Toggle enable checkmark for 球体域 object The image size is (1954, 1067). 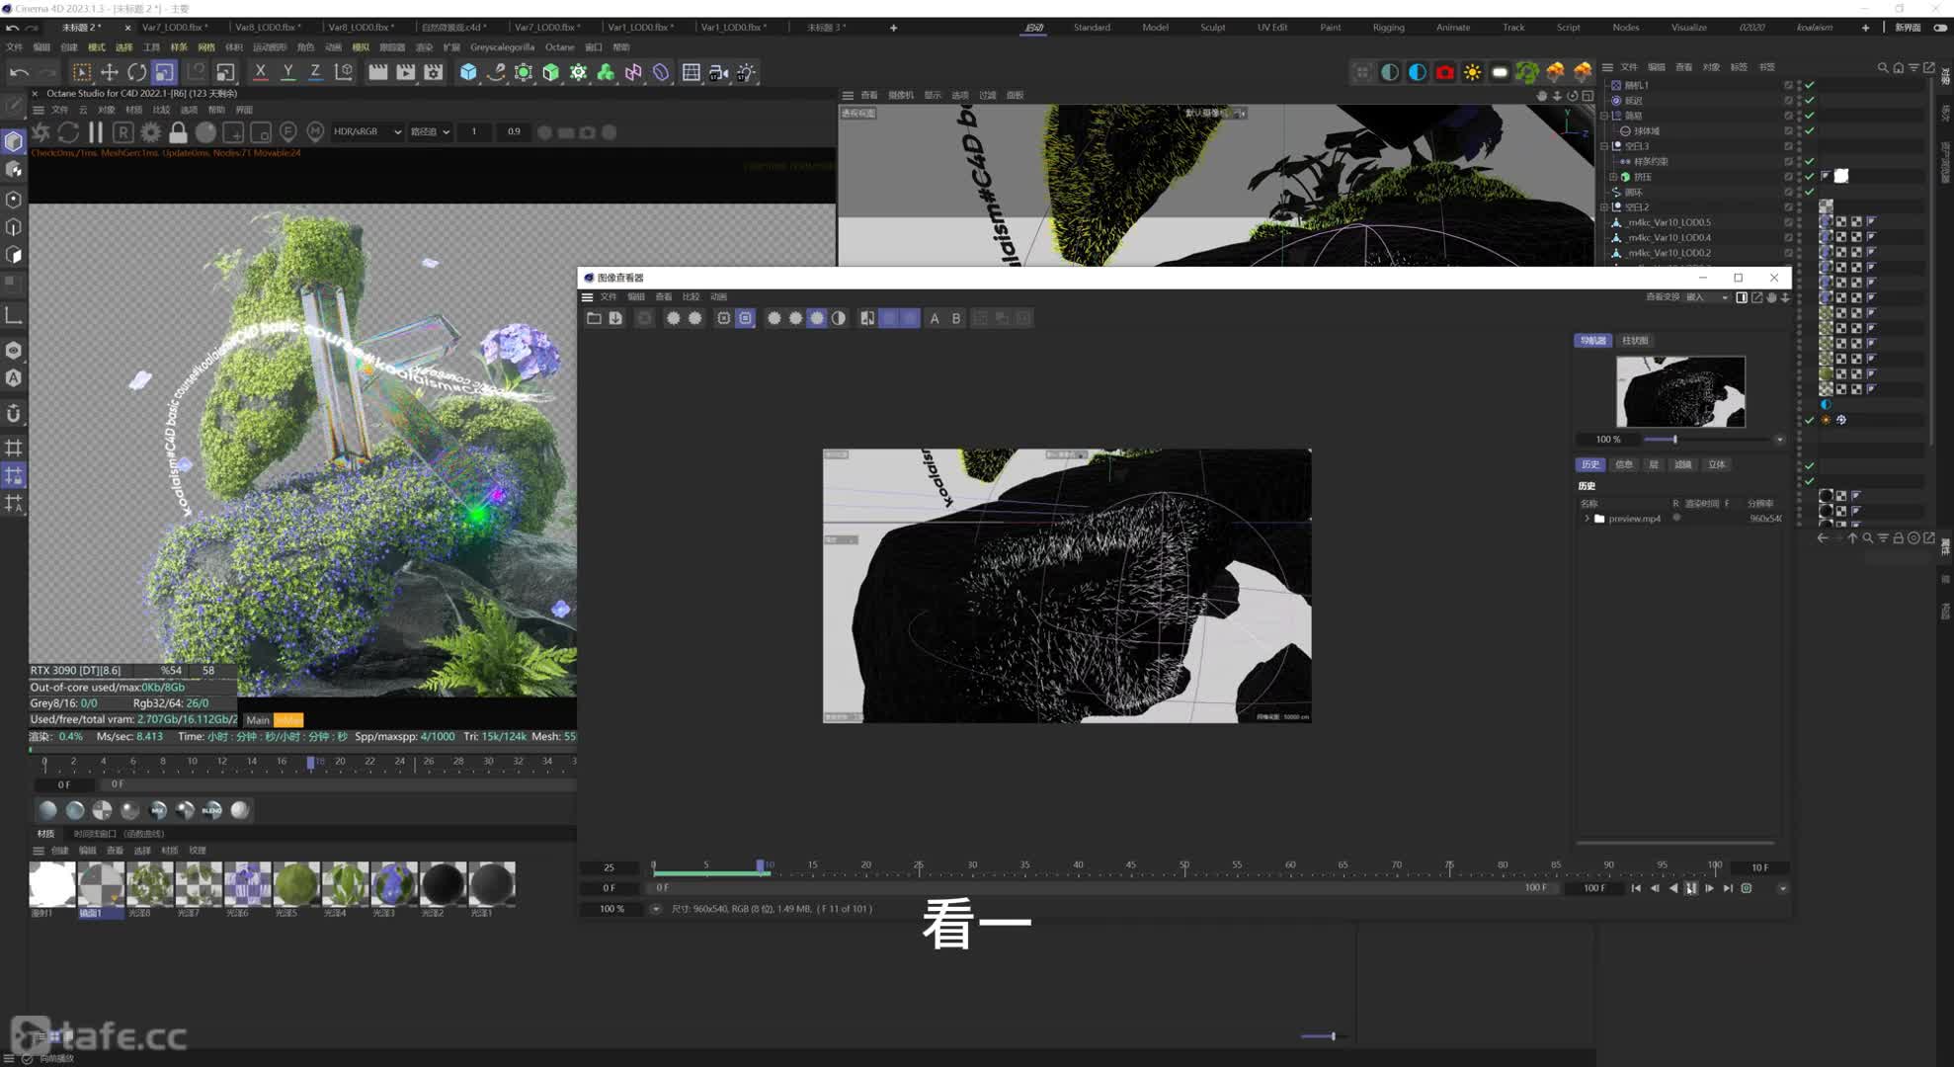(1810, 130)
